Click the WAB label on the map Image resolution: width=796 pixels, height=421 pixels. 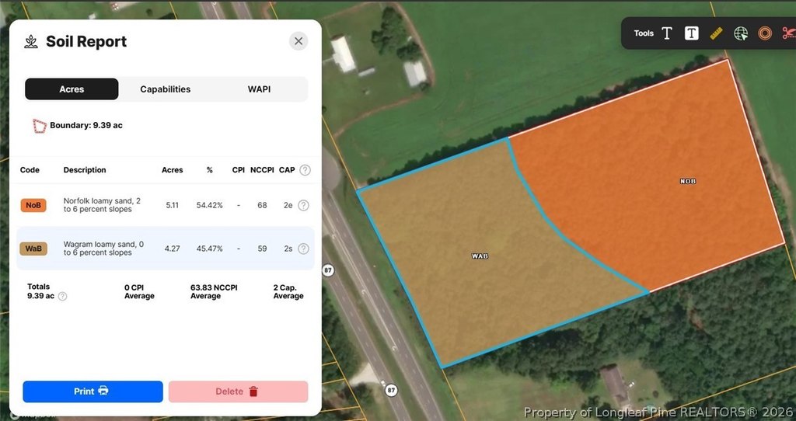(x=480, y=256)
